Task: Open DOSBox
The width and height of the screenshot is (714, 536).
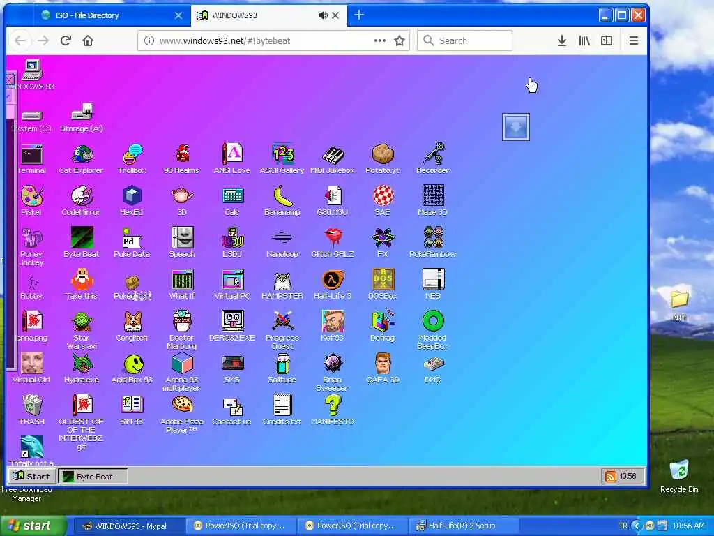Action: pos(383,285)
